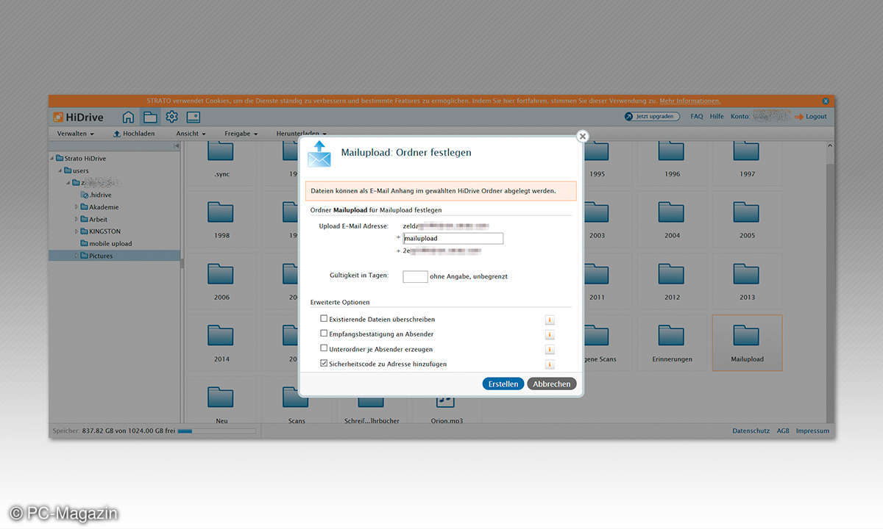The width and height of the screenshot is (883, 529).
Task: Collapse the sidebar panel arrow
Action: pos(177,146)
